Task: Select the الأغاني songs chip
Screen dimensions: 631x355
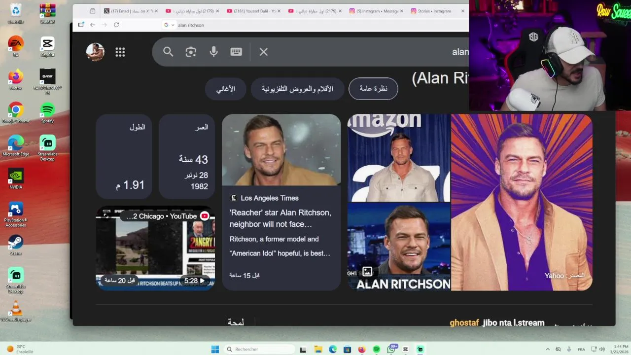Action: point(225,89)
